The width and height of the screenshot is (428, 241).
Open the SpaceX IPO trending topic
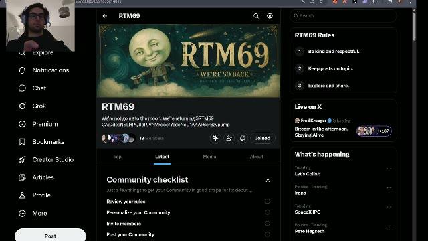pyautogui.click(x=308, y=212)
